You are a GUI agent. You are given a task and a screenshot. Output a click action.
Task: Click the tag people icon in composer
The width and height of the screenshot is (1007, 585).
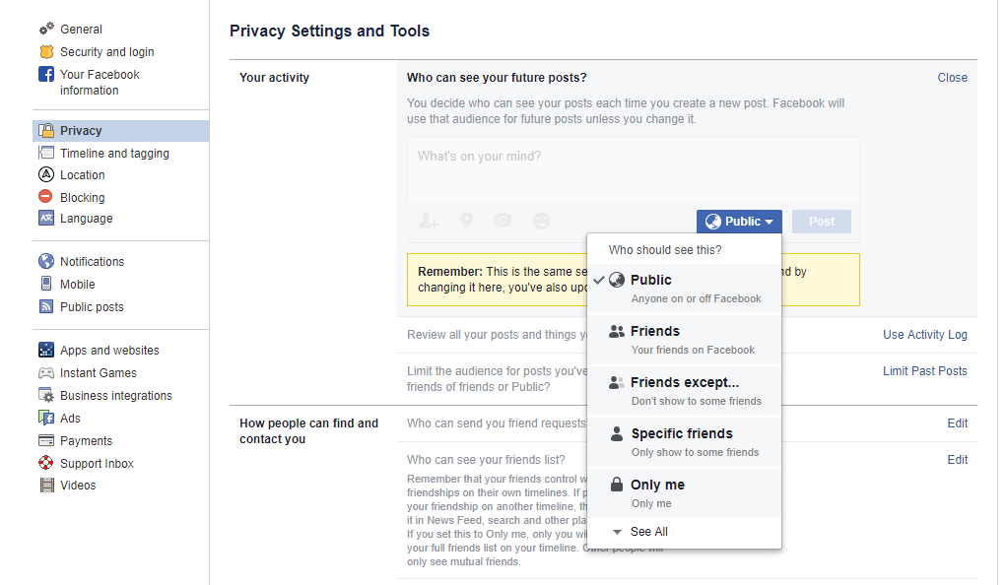[429, 221]
